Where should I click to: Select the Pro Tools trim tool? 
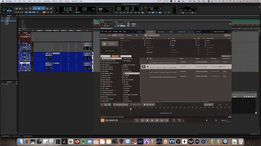[x=35, y=9]
